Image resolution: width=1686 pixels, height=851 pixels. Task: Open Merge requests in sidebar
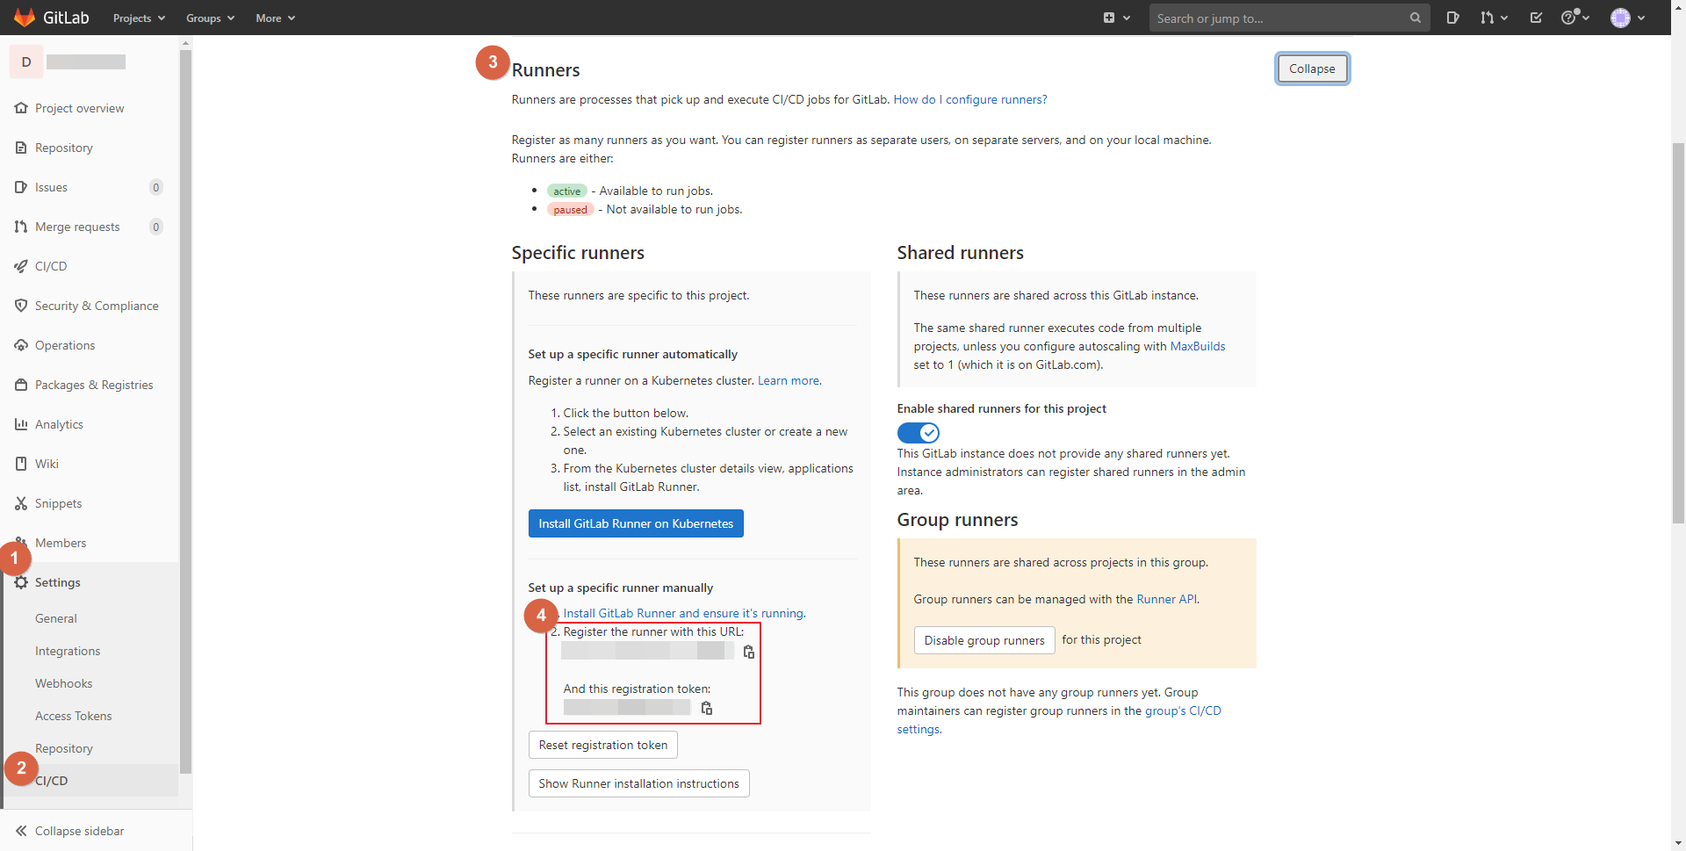[x=77, y=227]
